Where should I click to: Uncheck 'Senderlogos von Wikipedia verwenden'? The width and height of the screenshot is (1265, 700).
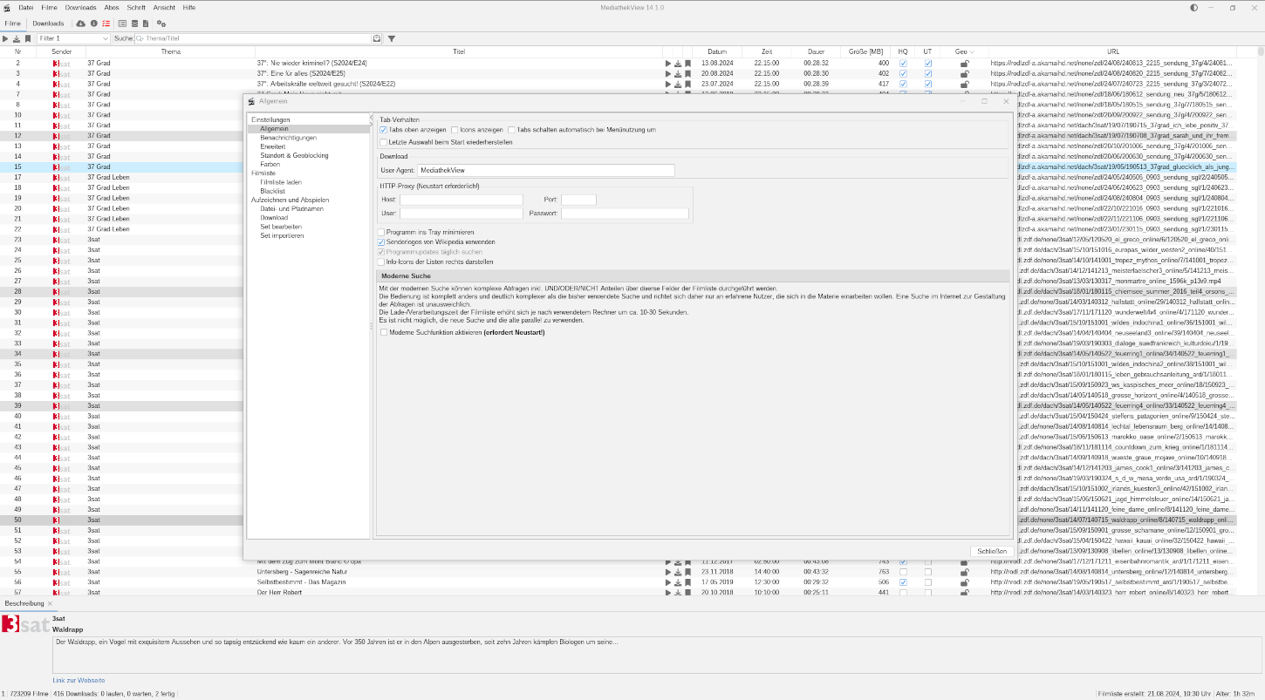pyautogui.click(x=380, y=241)
